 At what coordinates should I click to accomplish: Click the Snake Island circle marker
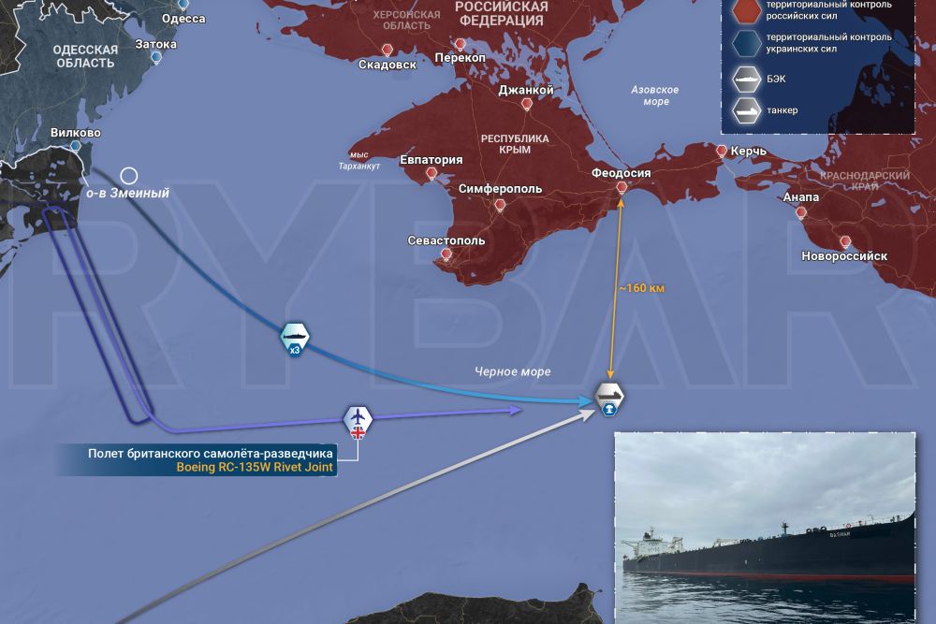[129, 175]
